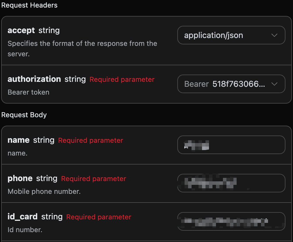The image size is (293, 242).
Task: Click the chevron arrow beside application/json
Action: coord(274,35)
